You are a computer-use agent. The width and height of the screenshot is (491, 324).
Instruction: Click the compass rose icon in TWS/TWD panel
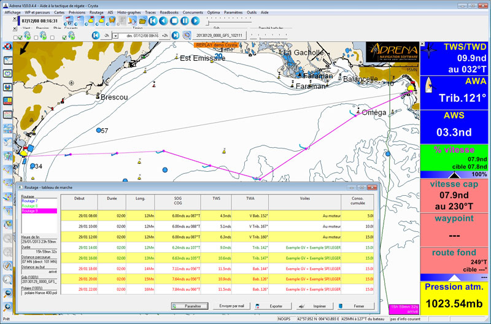point(430,50)
